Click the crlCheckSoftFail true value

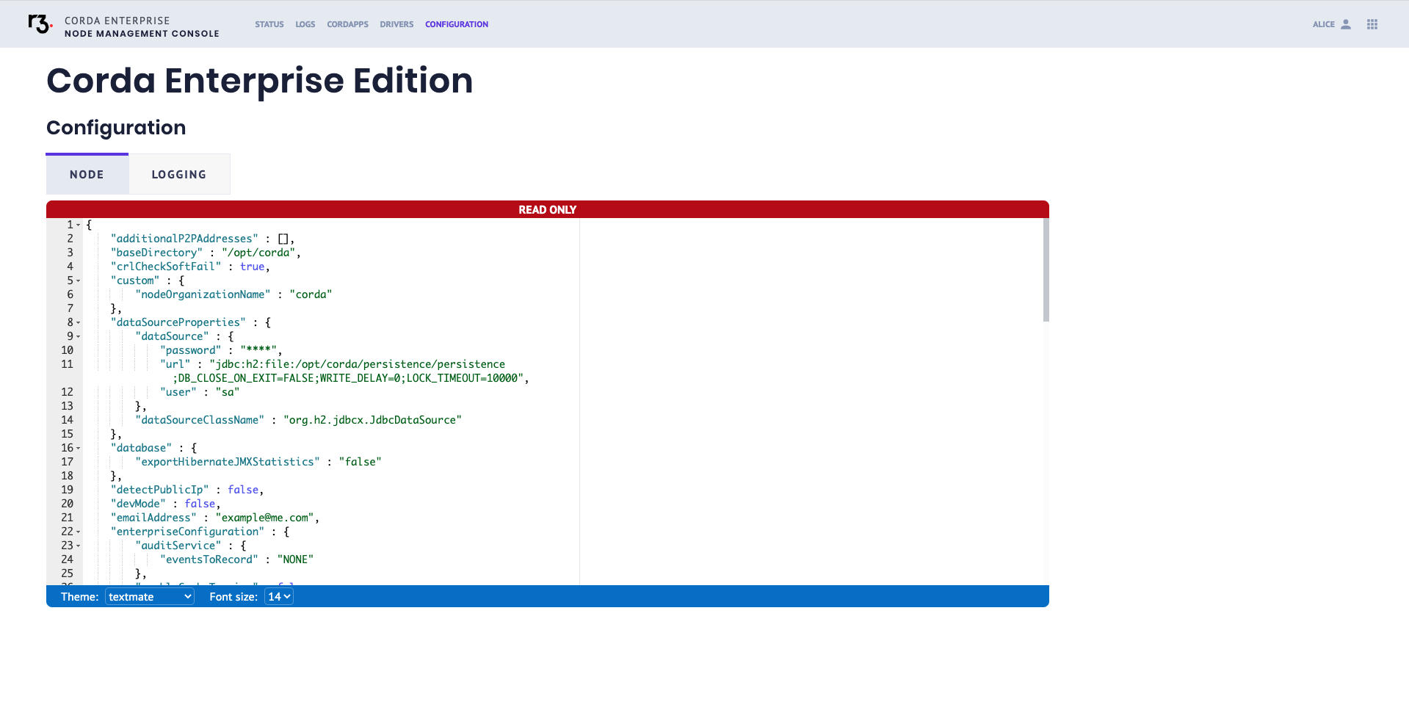click(252, 267)
